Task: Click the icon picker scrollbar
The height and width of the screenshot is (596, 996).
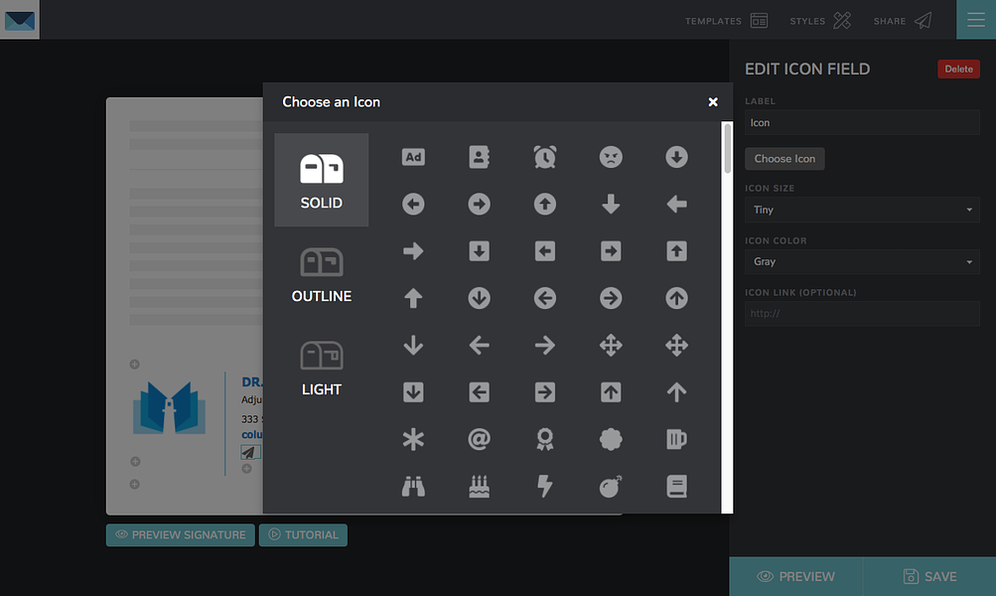Action: click(x=727, y=148)
